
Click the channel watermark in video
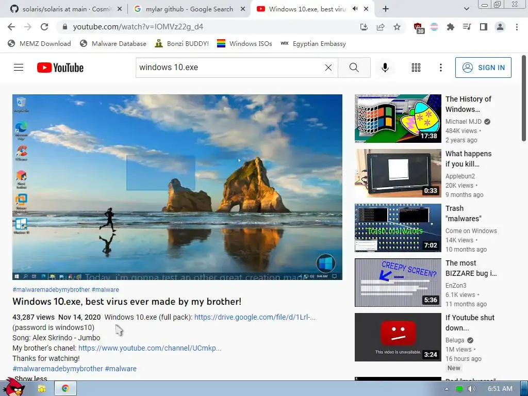point(325,263)
